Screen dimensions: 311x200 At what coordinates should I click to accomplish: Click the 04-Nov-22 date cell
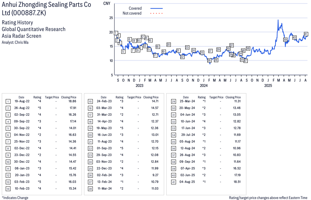pyautogui.click(x=22, y=135)
